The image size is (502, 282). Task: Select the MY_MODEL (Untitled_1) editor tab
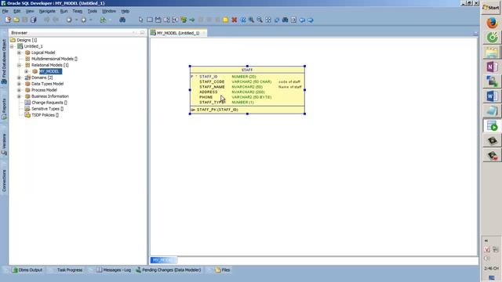(178, 33)
